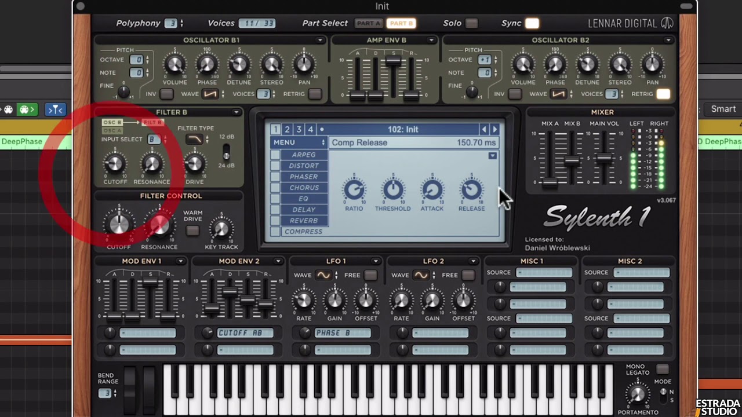Open the DELAY effect tab
Screen dimensions: 742x417
[x=304, y=210]
